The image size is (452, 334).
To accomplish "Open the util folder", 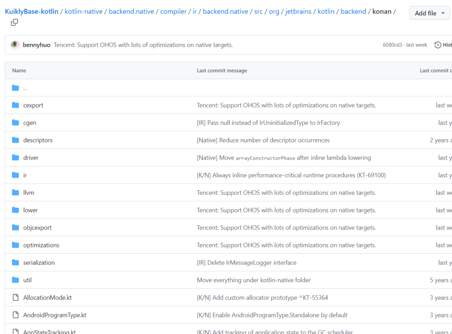I will (27, 280).
